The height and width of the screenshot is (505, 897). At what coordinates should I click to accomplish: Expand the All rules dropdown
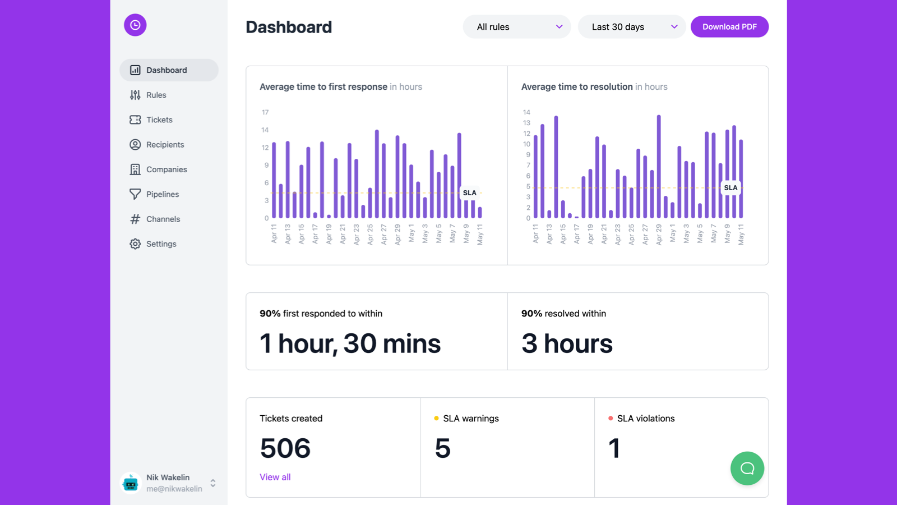point(516,26)
